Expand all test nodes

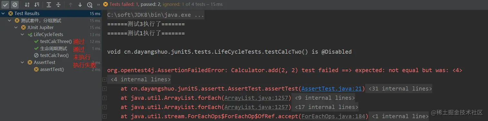pos(49,5)
